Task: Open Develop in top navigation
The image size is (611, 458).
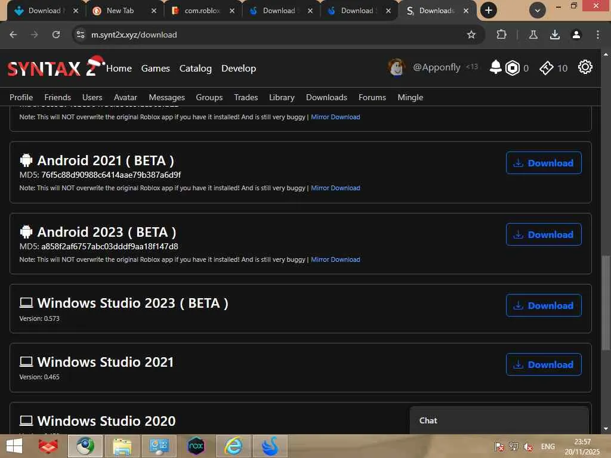Action: [x=239, y=68]
